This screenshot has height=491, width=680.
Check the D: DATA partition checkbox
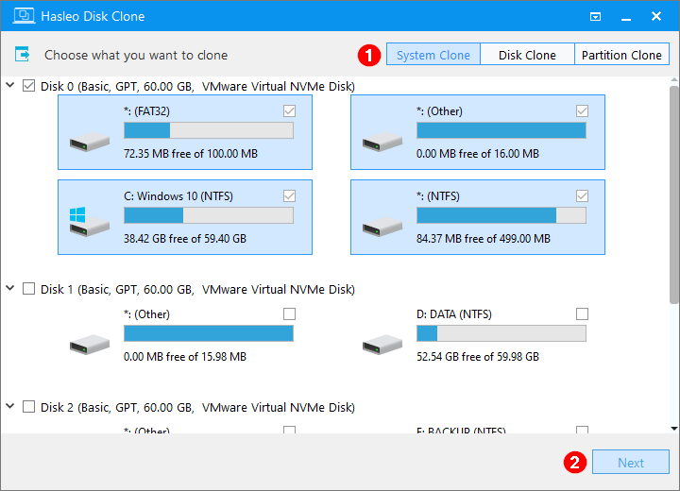(x=582, y=313)
